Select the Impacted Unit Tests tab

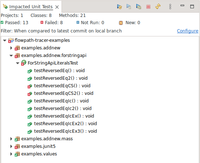(x=31, y=6)
